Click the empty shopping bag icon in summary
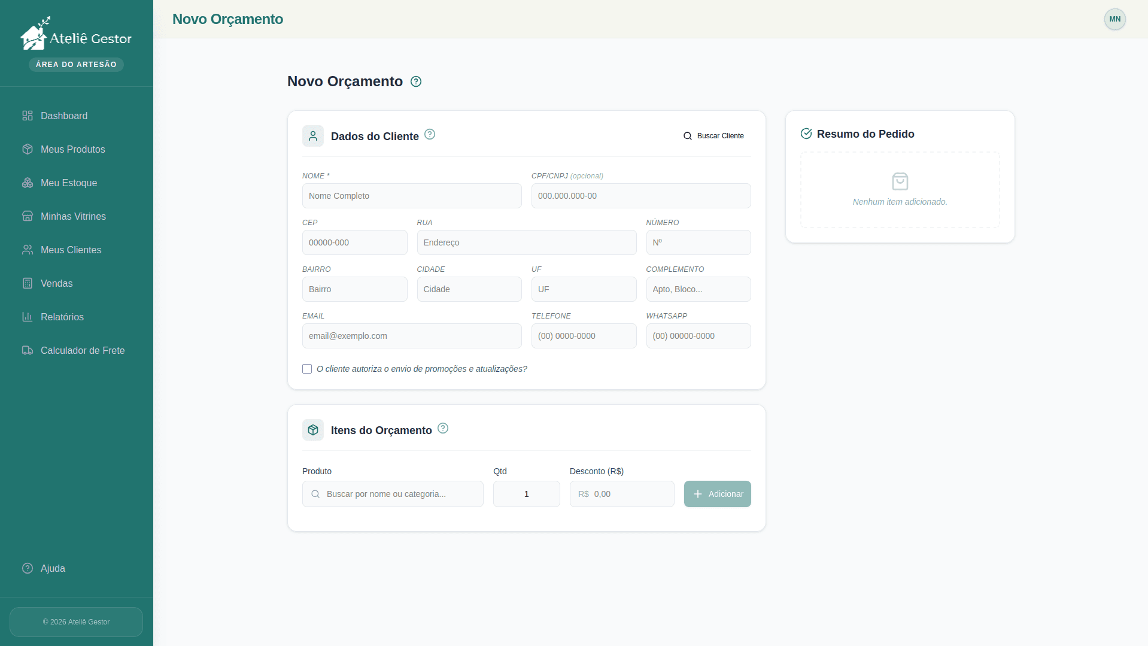Image resolution: width=1148 pixels, height=646 pixels. (x=900, y=181)
